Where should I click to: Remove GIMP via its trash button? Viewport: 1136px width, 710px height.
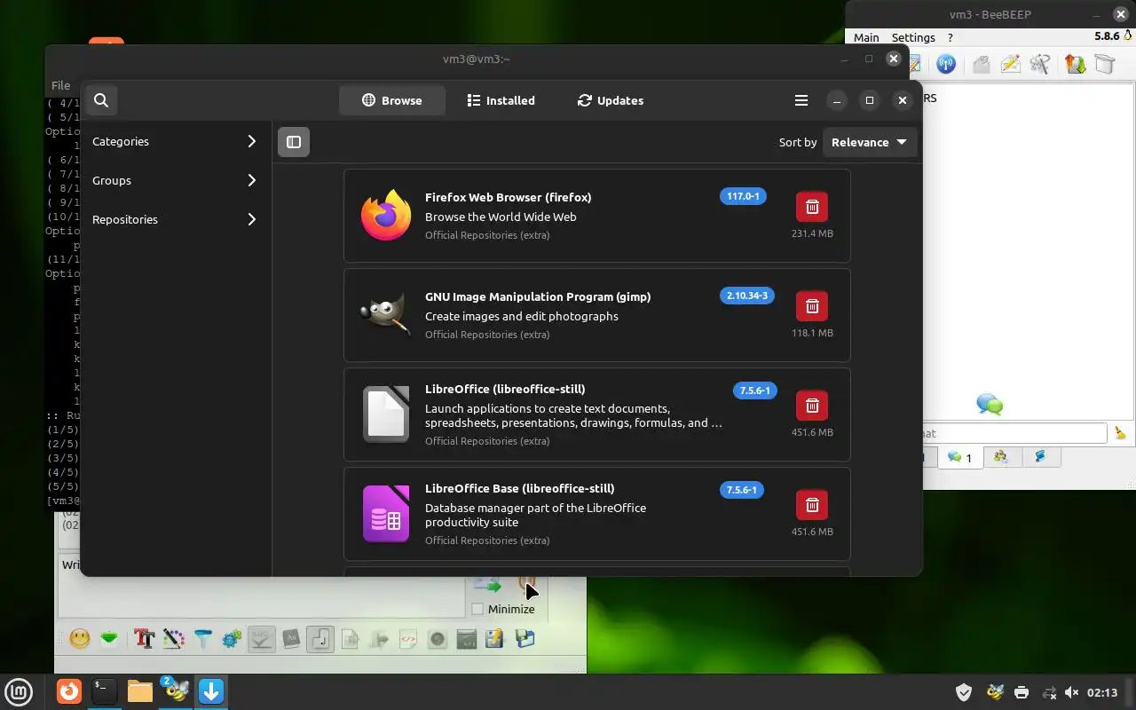(x=812, y=306)
